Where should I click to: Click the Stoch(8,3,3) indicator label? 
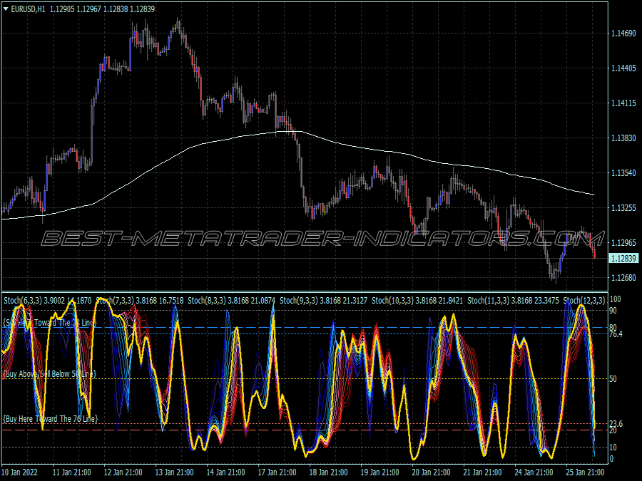[x=207, y=301]
